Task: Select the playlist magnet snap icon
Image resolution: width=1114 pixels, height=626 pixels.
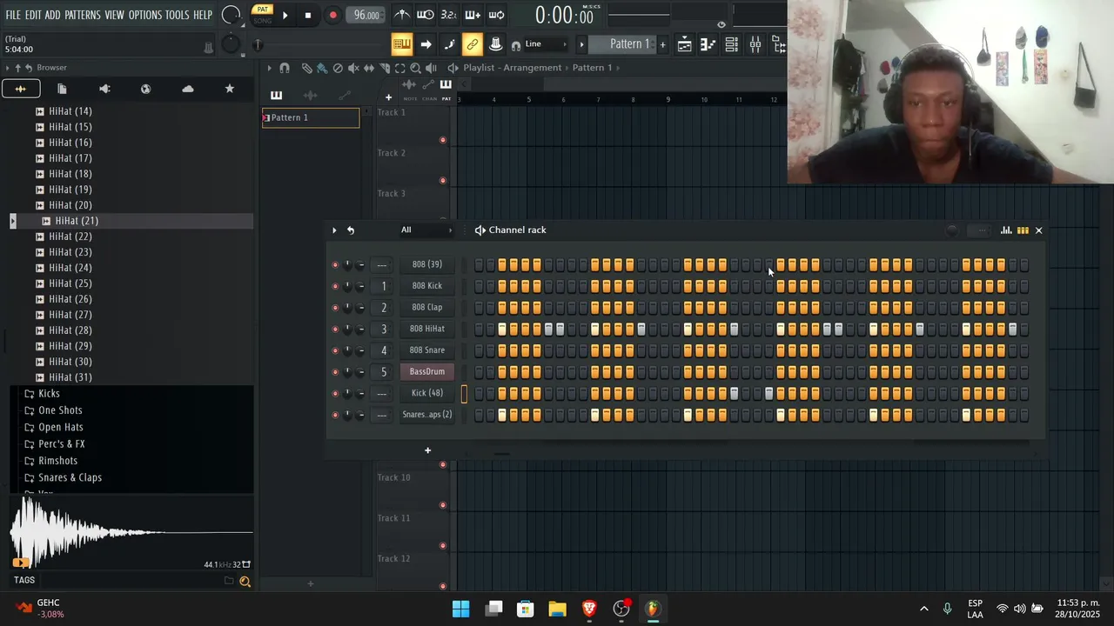Action: 285,68
